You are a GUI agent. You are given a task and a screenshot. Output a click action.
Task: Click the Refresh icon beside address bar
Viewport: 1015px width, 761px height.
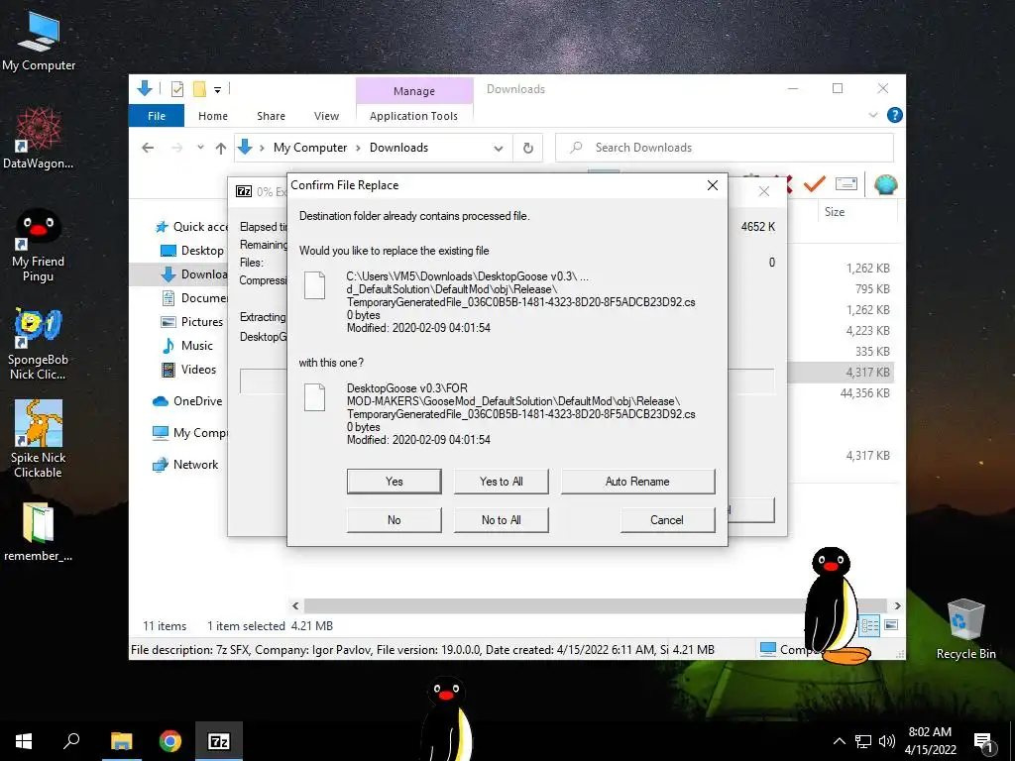528,149
